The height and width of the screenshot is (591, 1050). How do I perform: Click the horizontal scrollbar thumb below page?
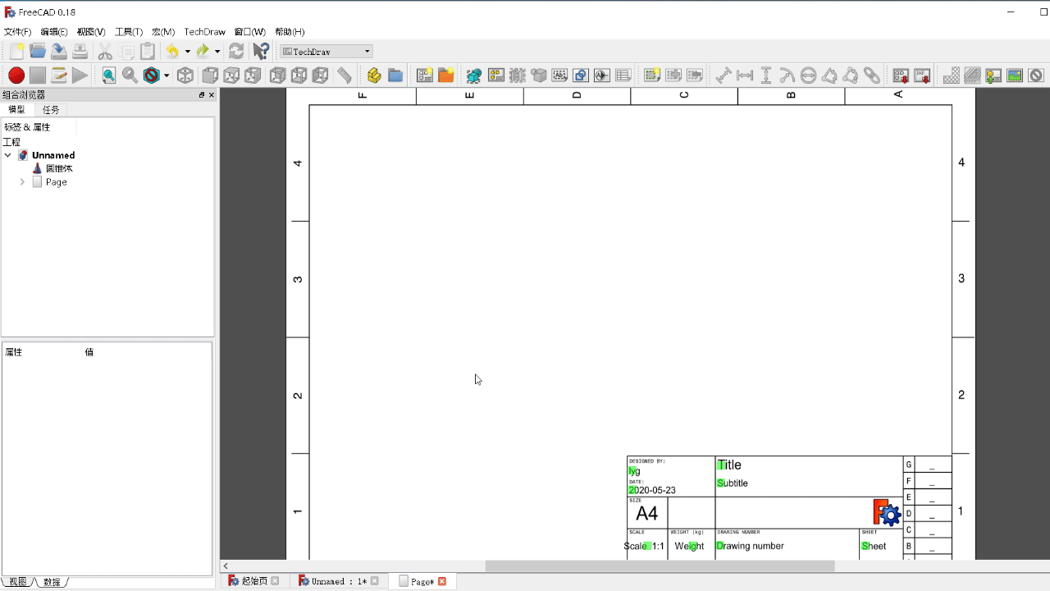coord(660,566)
